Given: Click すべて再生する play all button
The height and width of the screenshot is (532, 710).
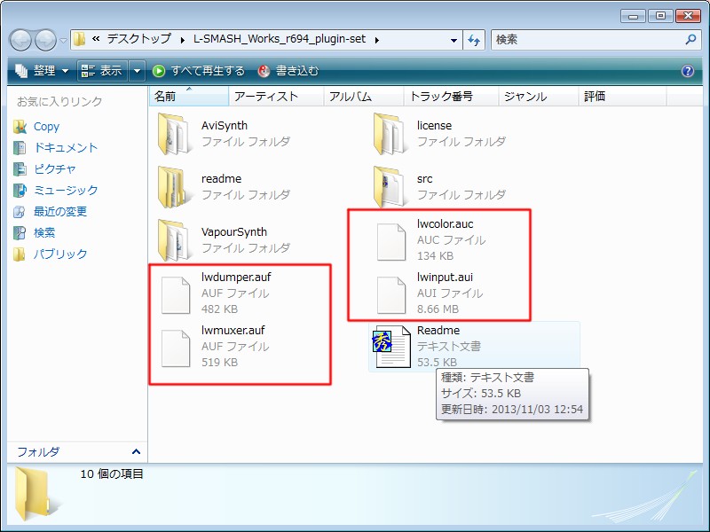Looking at the screenshot, I should point(199,71).
